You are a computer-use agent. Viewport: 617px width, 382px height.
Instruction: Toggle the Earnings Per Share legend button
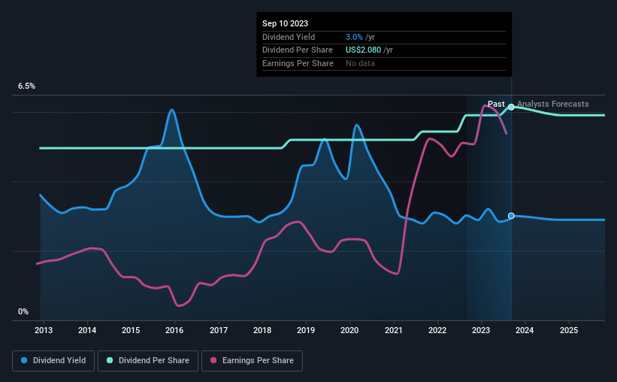click(x=252, y=361)
